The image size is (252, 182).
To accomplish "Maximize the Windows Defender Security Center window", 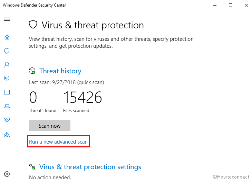I will tap(231, 5).
